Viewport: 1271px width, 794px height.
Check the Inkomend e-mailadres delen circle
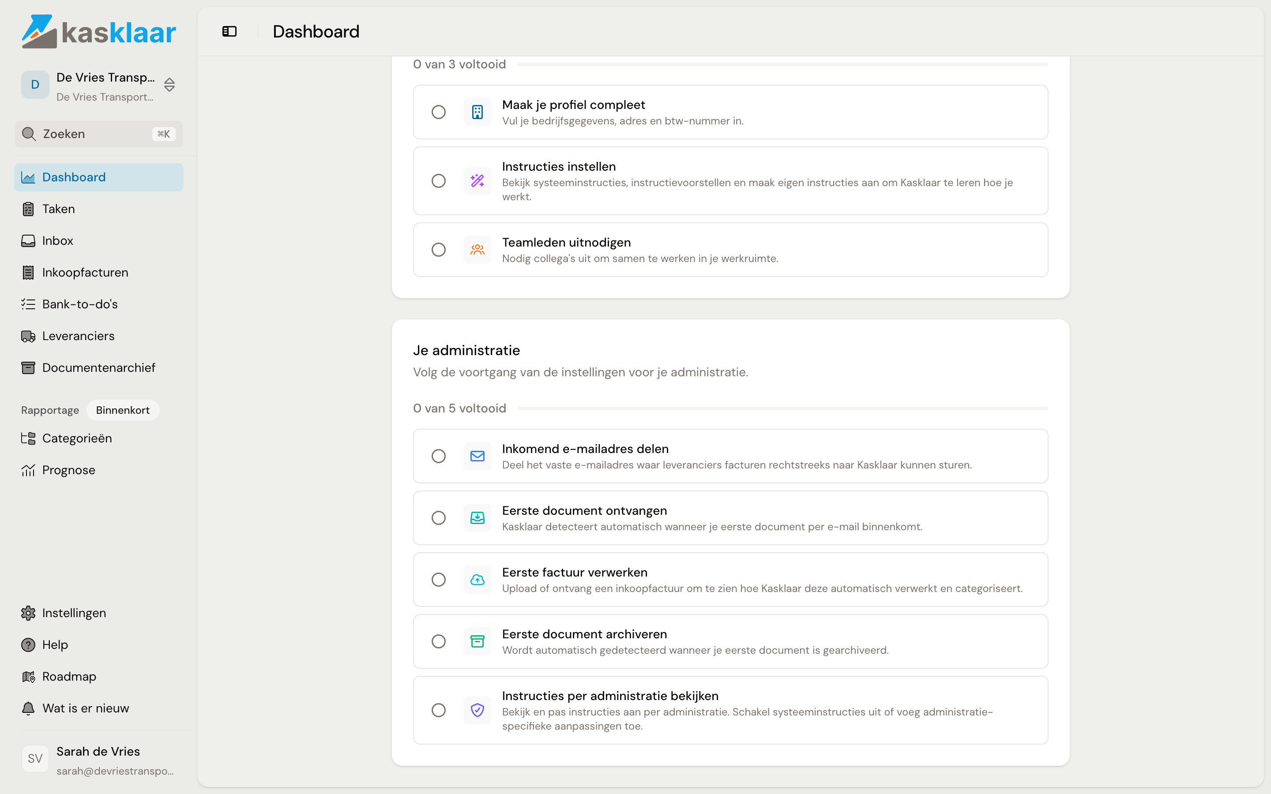tap(439, 456)
